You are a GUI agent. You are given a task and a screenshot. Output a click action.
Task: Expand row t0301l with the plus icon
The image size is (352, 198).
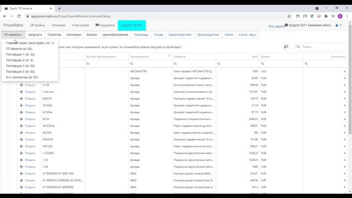pos(21,98)
